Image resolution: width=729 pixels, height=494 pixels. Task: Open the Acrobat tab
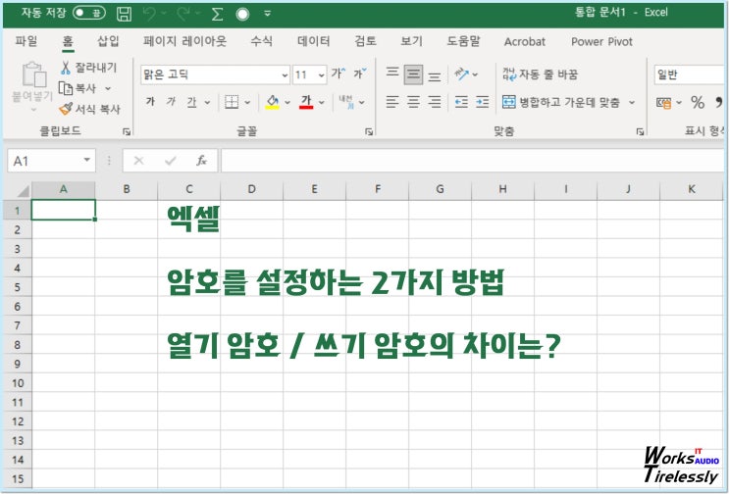(525, 41)
